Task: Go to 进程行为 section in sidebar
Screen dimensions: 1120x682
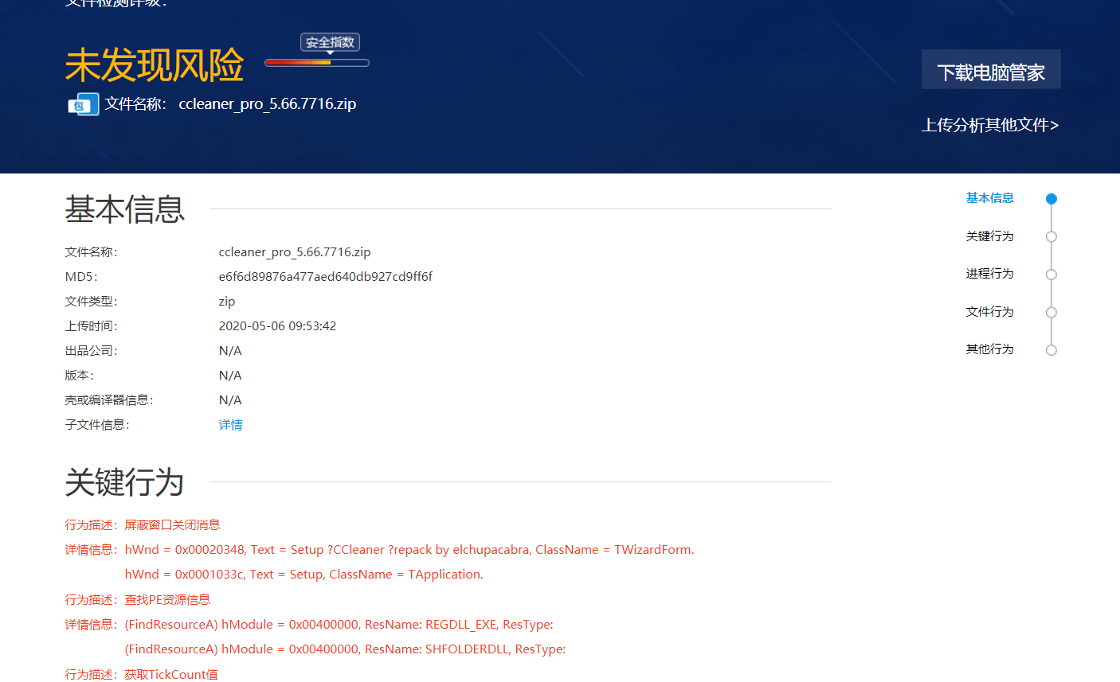Action: coord(989,274)
